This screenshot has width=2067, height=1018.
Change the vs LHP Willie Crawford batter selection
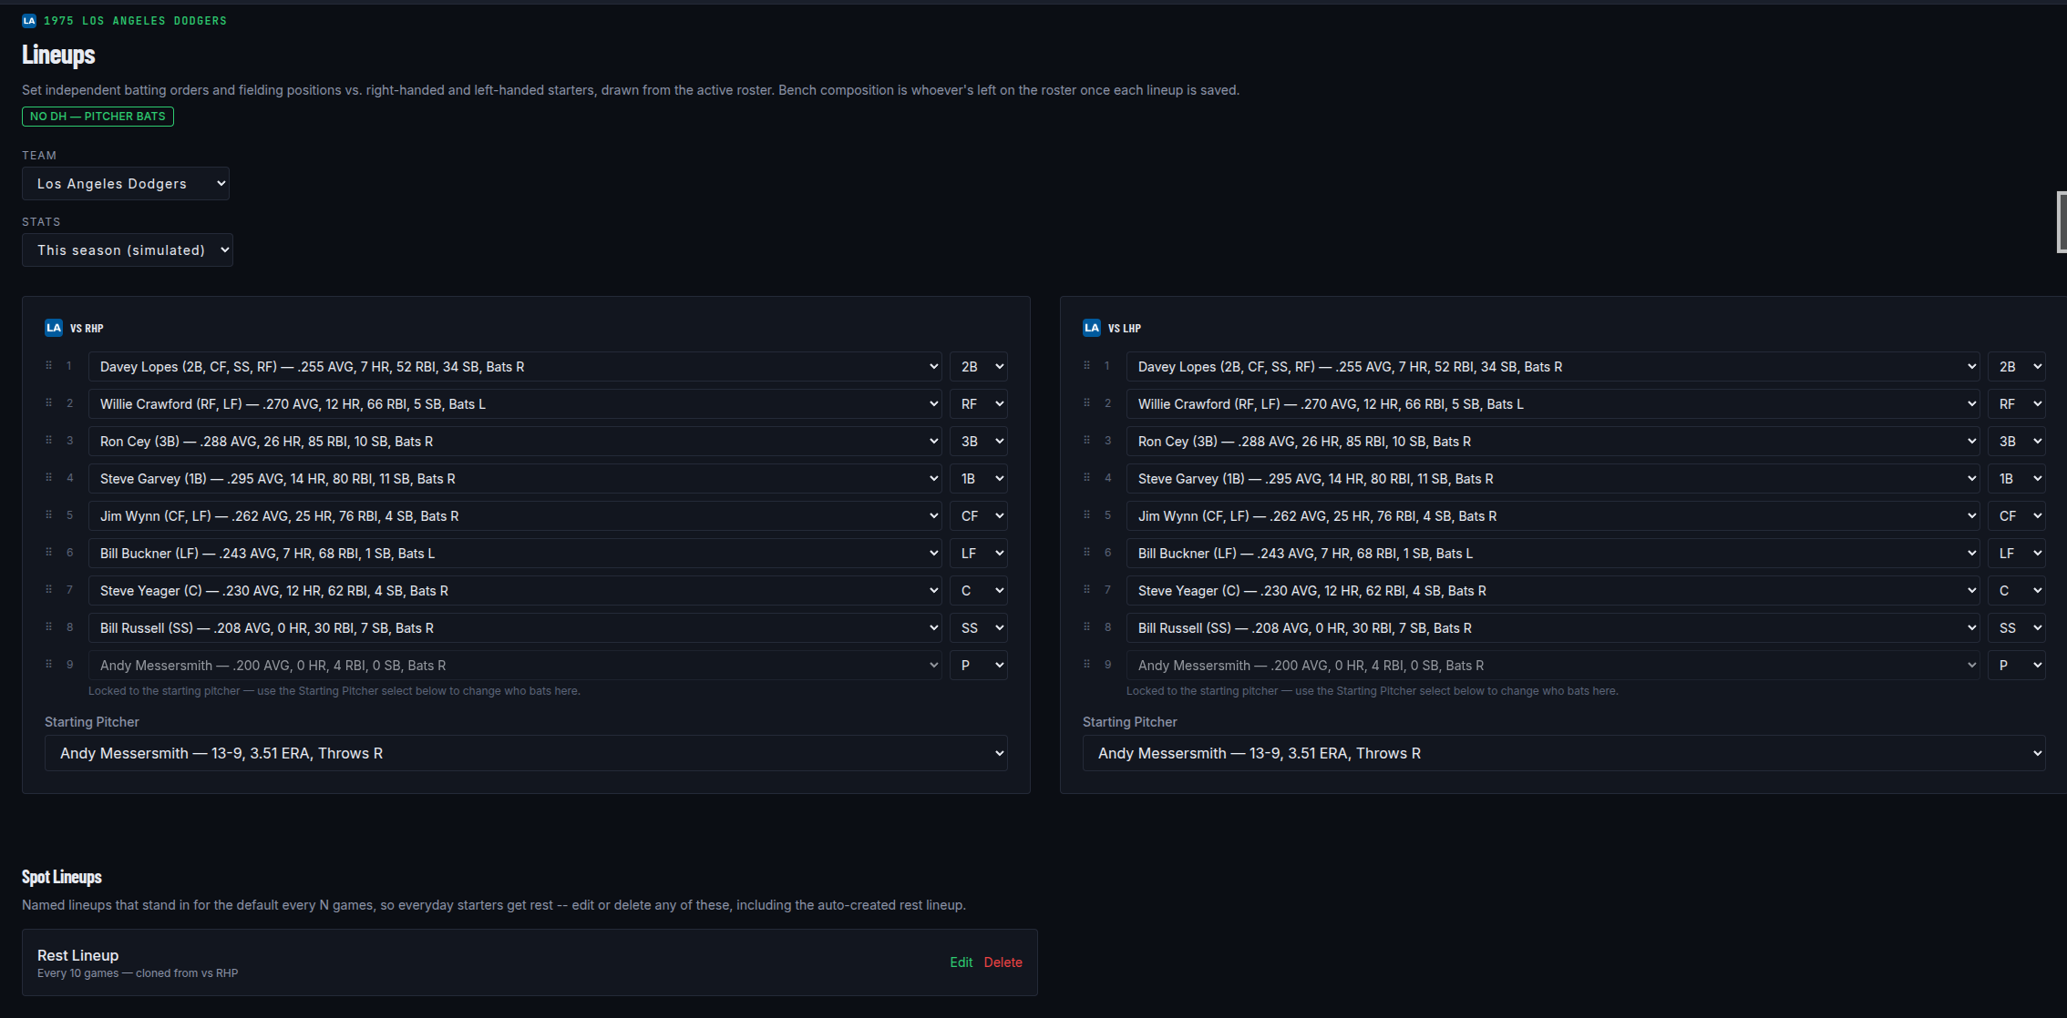tap(1553, 404)
